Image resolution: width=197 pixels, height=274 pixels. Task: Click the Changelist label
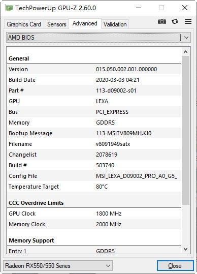(22, 155)
